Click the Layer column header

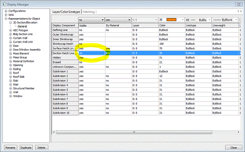[145, 25]
